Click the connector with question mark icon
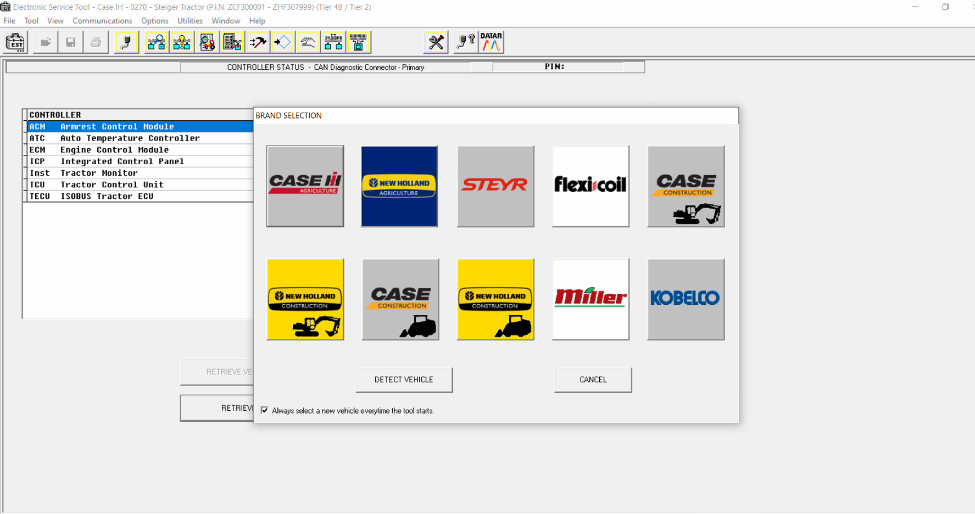Image resolution: width=975 pixels, height=514 pixels. coord(466,42)
